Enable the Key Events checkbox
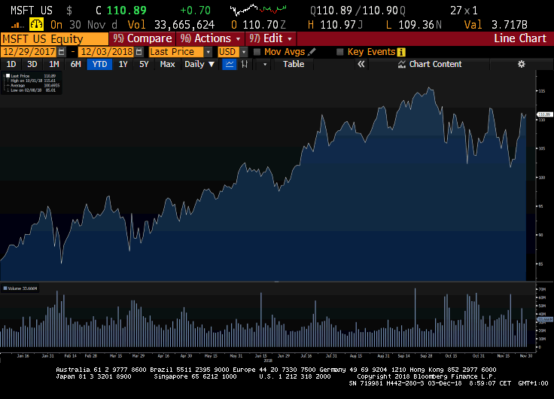This screenshot has height=399, width=554. coord(340,52)
